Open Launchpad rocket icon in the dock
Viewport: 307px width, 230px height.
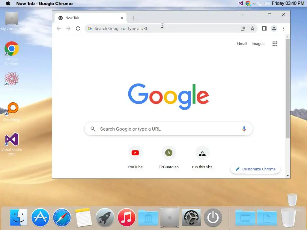pos(105,217)
